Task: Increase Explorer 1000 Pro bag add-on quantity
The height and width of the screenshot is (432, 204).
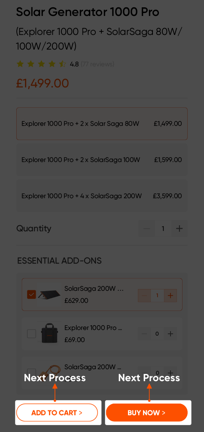Action: (170, 334)
